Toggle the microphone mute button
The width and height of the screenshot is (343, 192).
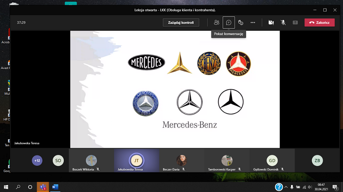[x=283, y=23]
